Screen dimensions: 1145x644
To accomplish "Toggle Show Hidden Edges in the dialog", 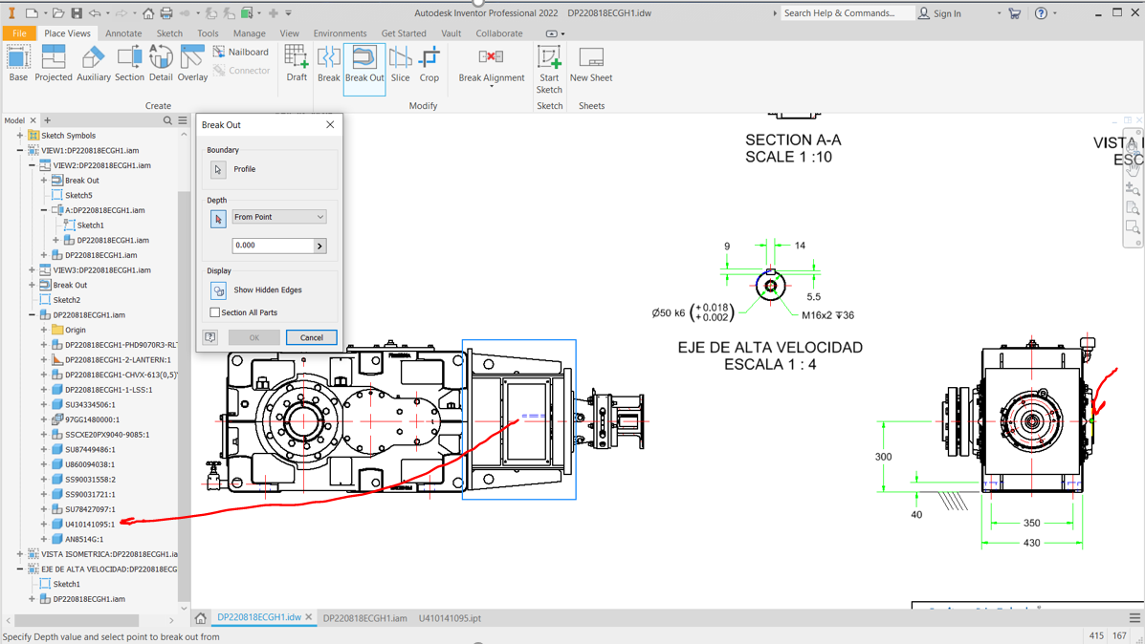I will (218, 290).
